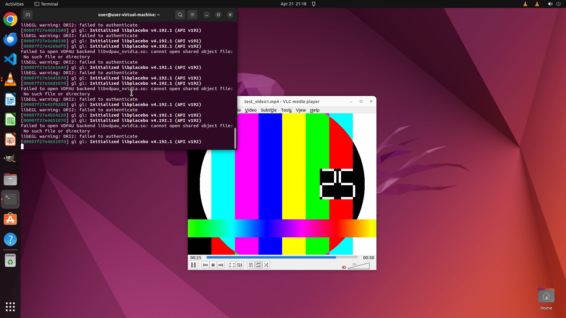Screen dimensions: 566x318
Task: Open the Video menu
Action: 251,110
